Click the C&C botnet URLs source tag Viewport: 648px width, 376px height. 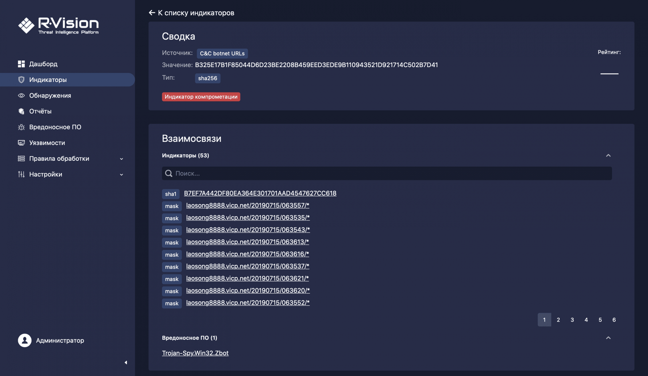click(x=222, y=53)
